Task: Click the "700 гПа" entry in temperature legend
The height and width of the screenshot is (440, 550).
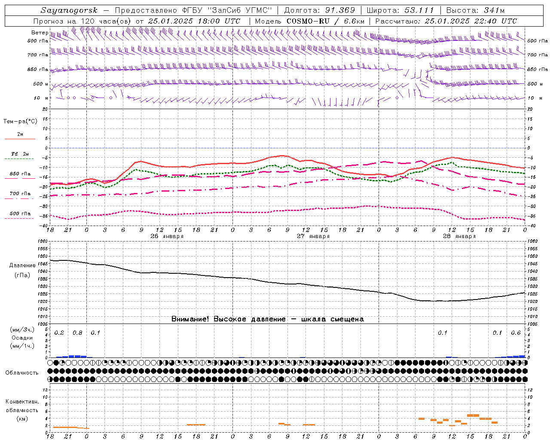Action: pyautogui.click(x=20, y=194)
